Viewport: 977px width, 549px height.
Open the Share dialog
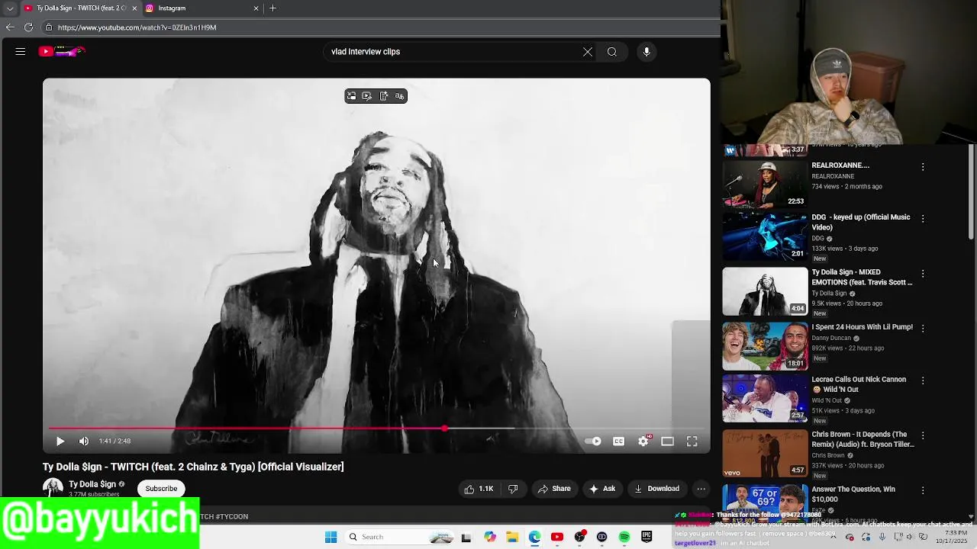[x=554, y=489]
